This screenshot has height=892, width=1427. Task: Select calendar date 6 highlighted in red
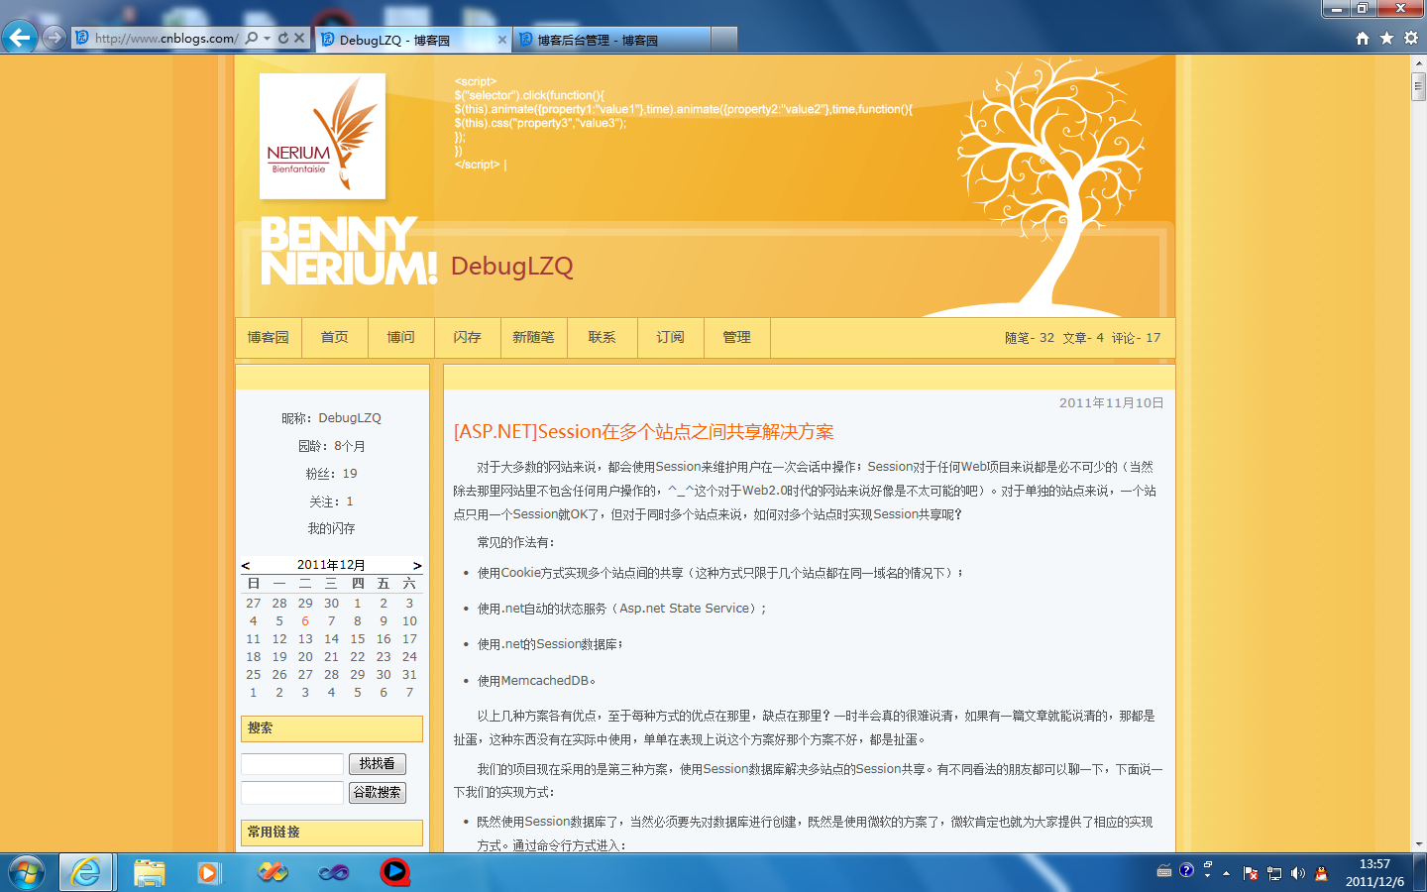(305, 621)
